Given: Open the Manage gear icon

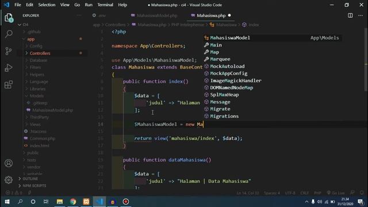Looking at the screenshot, I should (9, 180).
